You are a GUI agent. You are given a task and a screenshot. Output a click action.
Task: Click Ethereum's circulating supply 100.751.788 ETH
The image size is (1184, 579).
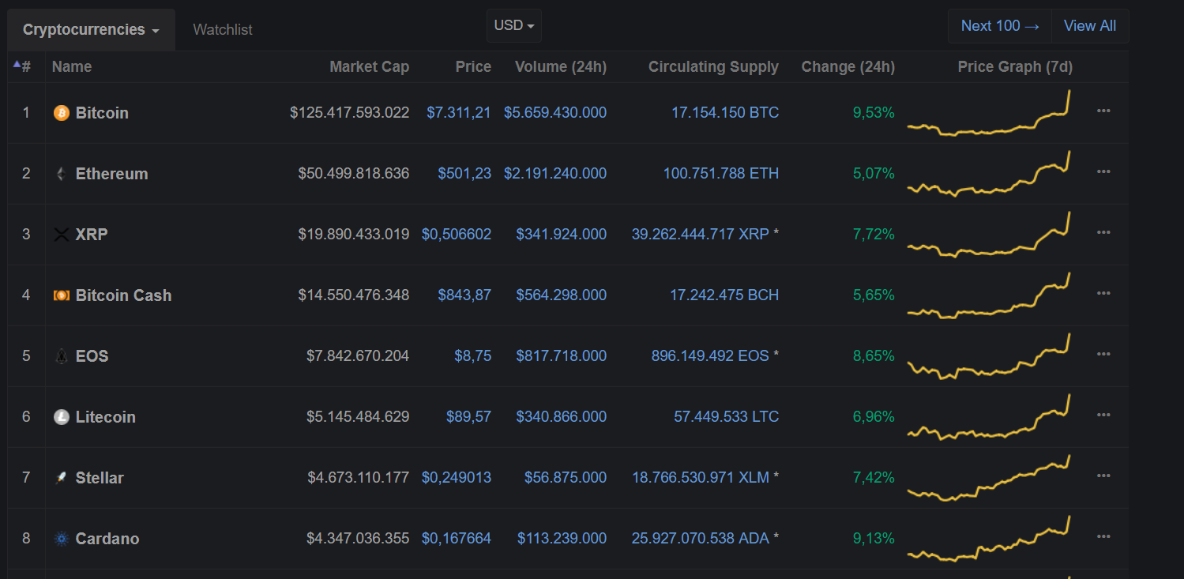[721, 174]
